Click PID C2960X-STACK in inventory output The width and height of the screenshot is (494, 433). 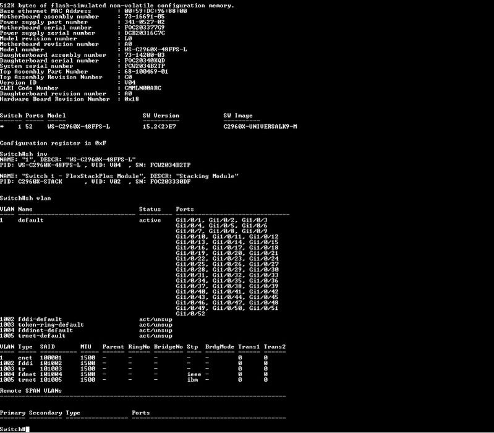click(40, 181)
